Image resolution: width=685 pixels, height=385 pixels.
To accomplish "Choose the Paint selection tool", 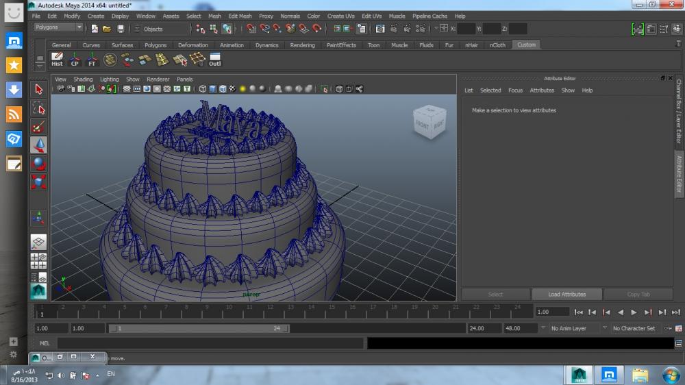I will (x=39, y=127).
